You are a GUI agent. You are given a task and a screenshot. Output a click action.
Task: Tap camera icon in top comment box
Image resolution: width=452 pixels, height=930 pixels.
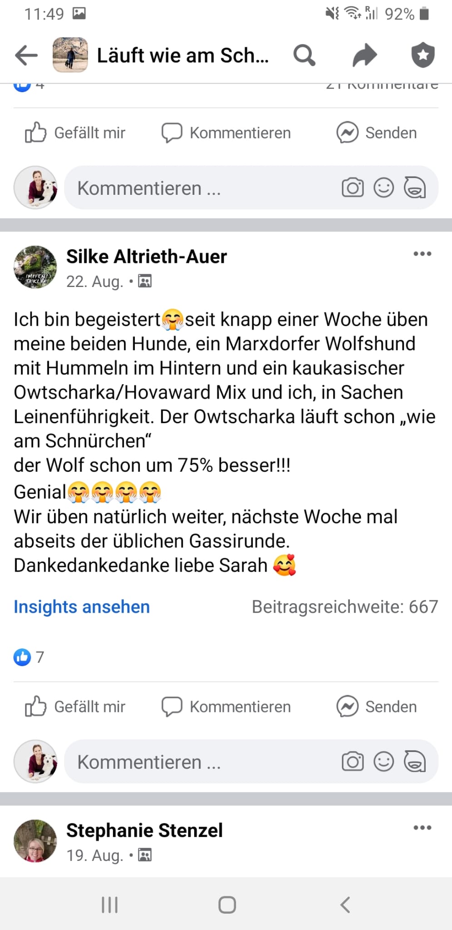[353, 188]
